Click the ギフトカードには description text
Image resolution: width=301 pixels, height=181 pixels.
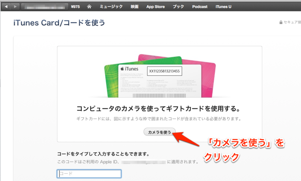tap(159, 119)
